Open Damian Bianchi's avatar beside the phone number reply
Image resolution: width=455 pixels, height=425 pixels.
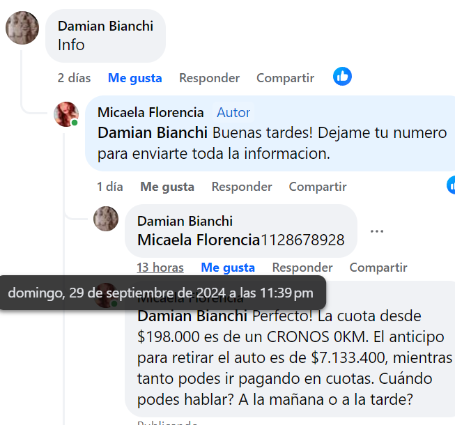coord(106,219)
